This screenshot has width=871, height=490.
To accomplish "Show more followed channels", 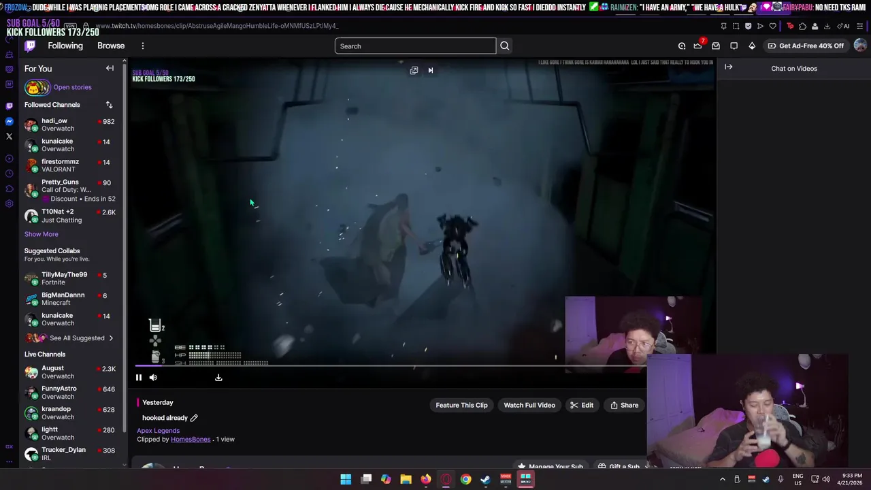I will click(42, 234).
